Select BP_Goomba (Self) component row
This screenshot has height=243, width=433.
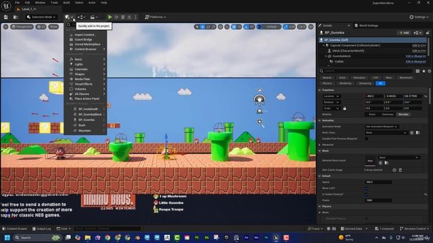(x=372, y=40)
